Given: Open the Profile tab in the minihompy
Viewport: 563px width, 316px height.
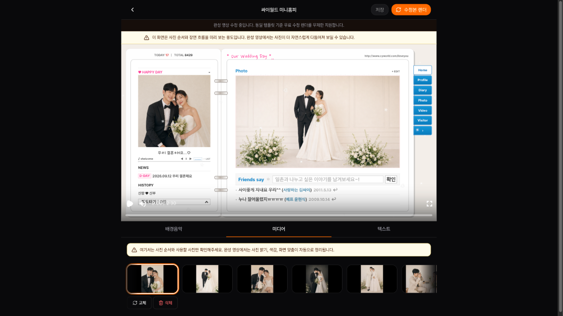Looking at the screenshot, I should tap(423, 80).
